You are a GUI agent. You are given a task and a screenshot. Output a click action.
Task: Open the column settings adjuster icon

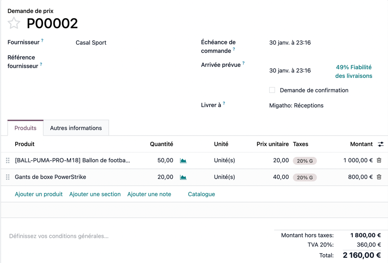[381, 144]
